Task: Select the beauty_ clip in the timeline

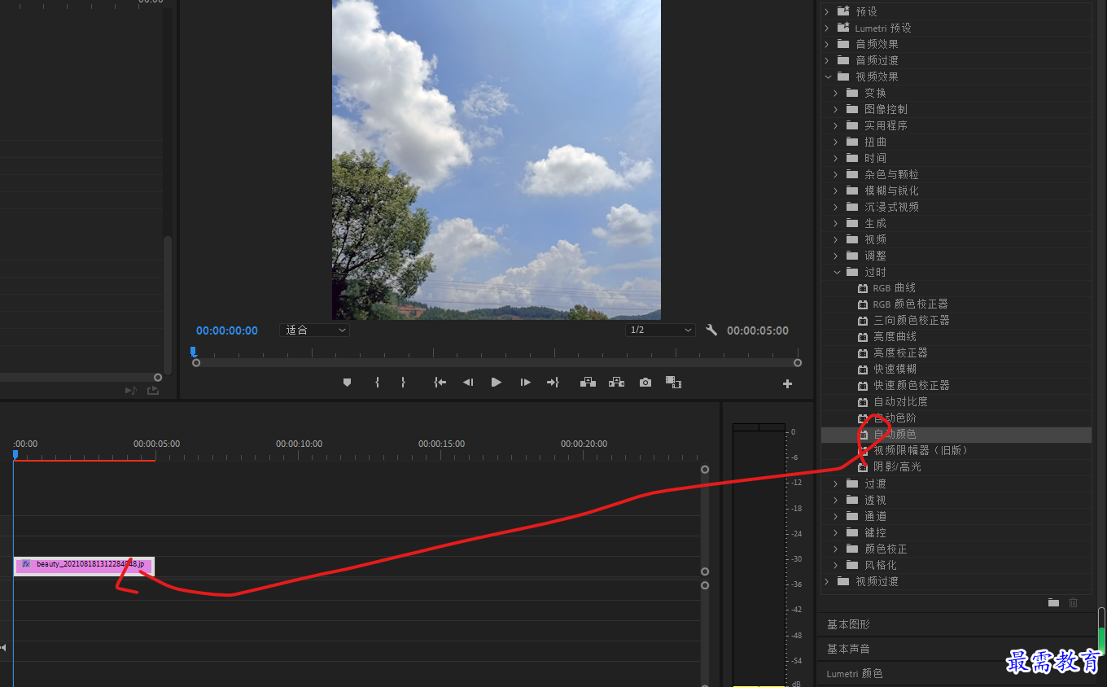Action: tap(84, 565)
